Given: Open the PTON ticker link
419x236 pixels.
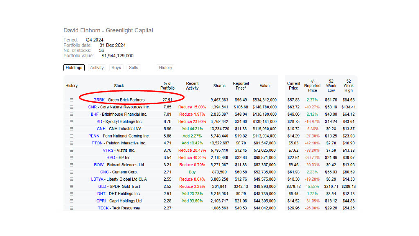Looking at the screenshot, I should tap(97, 143).
